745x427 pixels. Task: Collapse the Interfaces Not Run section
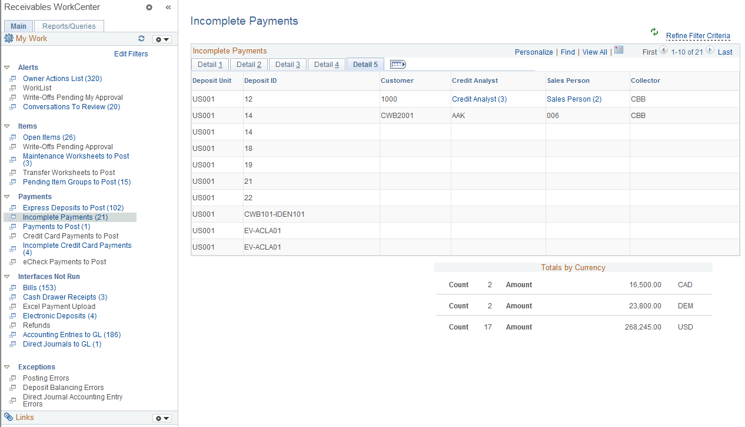(6, 276)
